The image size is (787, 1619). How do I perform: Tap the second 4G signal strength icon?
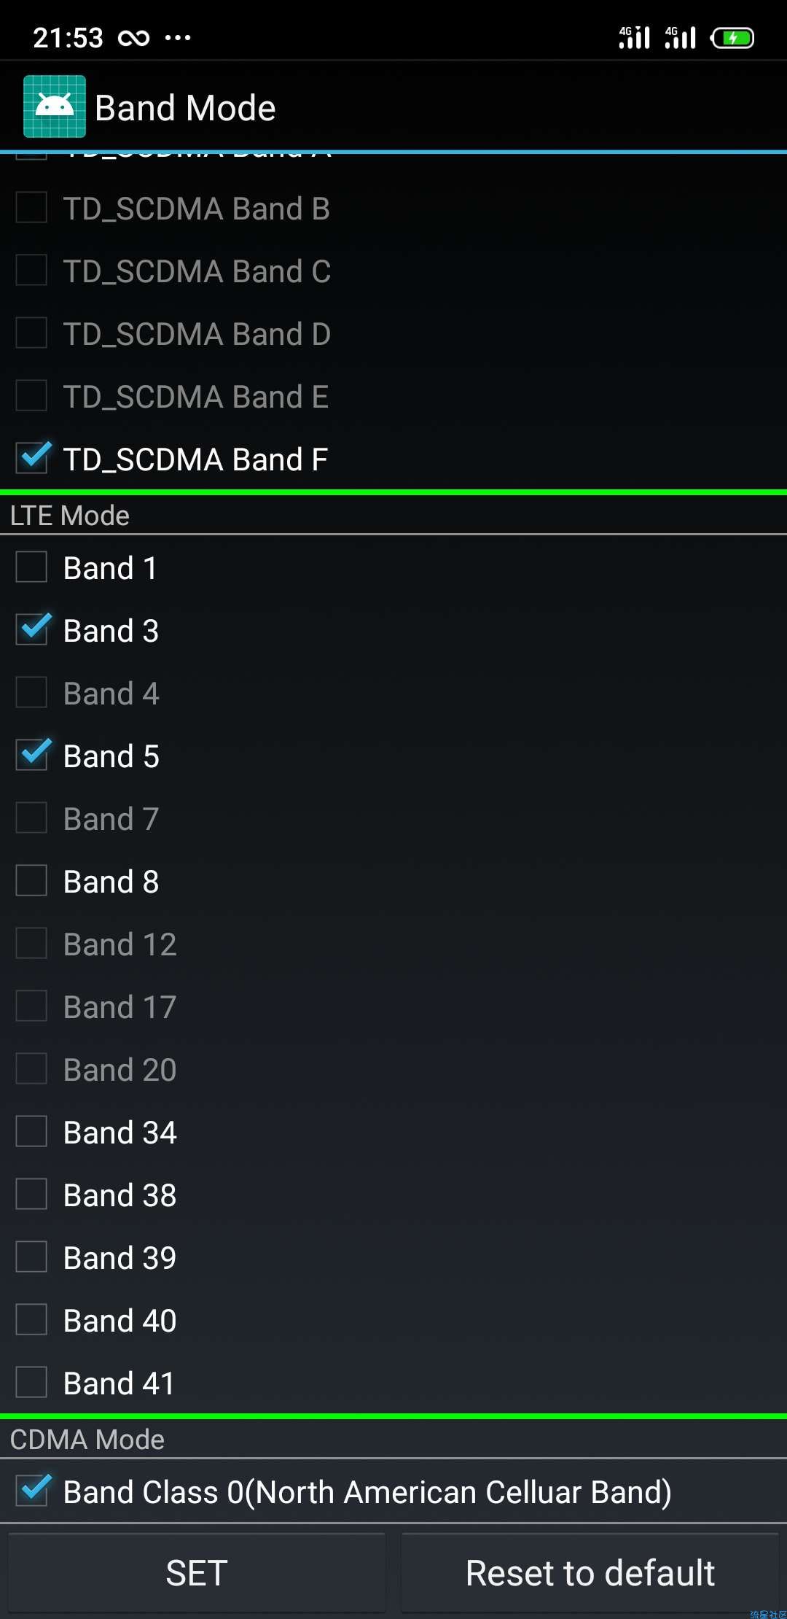pos(680,37)
